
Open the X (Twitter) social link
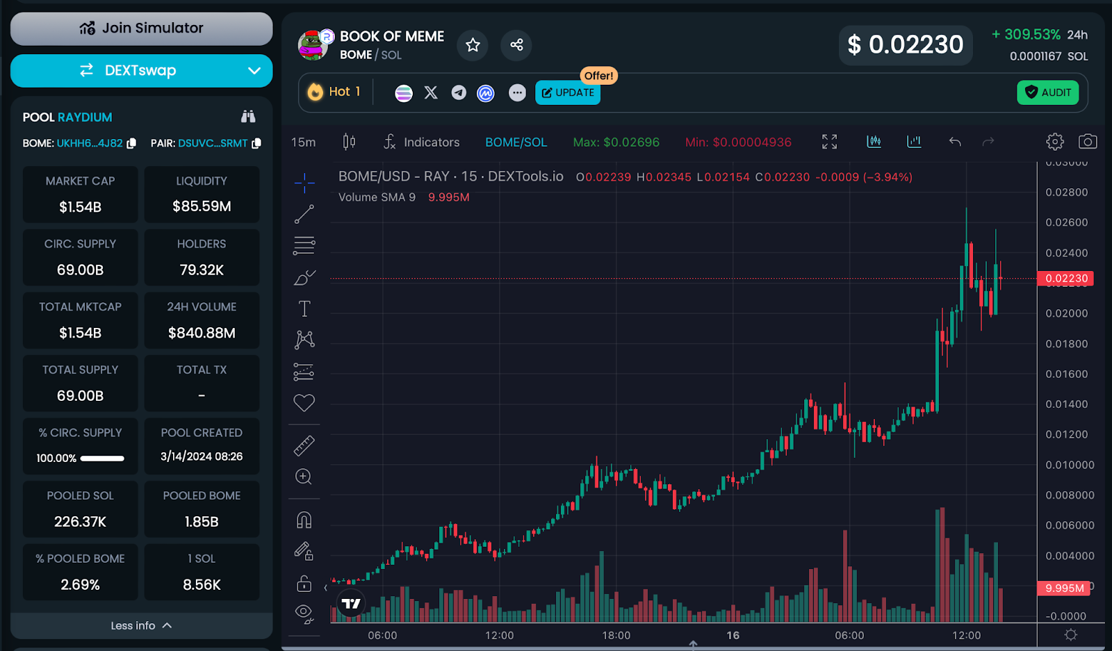point(431,92)
